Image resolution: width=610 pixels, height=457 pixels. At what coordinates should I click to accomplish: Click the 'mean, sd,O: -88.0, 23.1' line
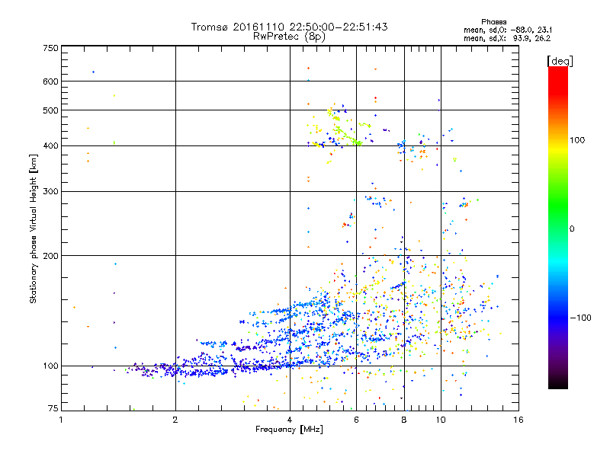[508, 30]
